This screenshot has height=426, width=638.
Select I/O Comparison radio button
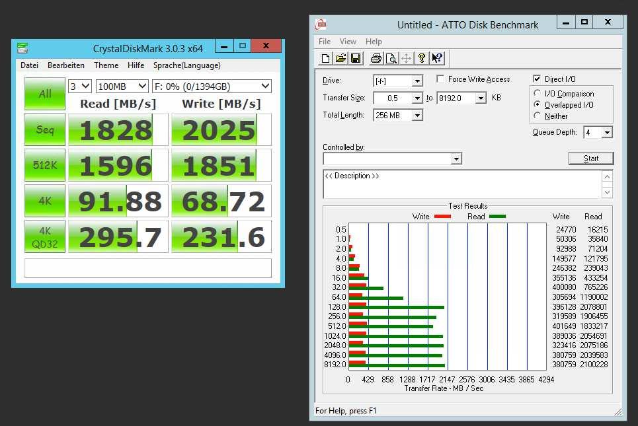tap(537, 93)
